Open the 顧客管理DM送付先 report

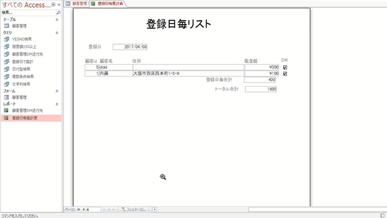pyautogui.click(x=27, y=110)
